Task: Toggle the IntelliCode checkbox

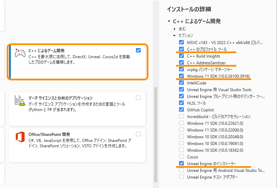Action: click(x=181, y=82)
